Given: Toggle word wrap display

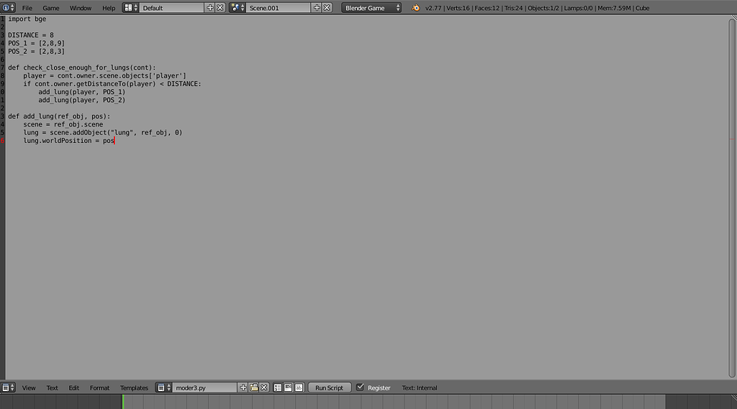Looking at the screenshot, I should click(x=288, y=387).
